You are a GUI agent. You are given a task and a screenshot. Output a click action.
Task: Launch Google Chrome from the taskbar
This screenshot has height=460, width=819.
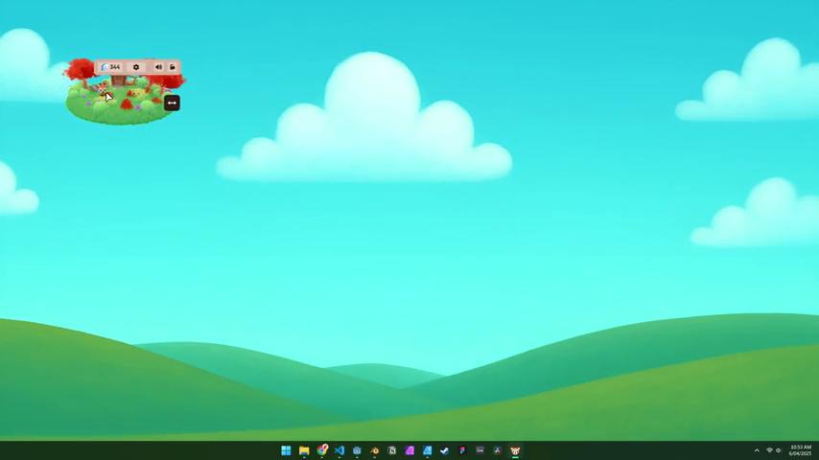322,450
